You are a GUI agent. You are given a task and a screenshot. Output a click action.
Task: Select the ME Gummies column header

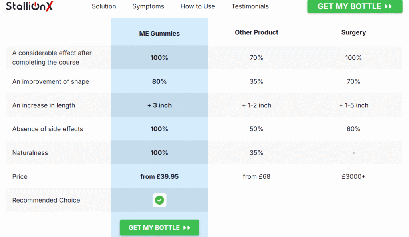(x=159, y=34)
